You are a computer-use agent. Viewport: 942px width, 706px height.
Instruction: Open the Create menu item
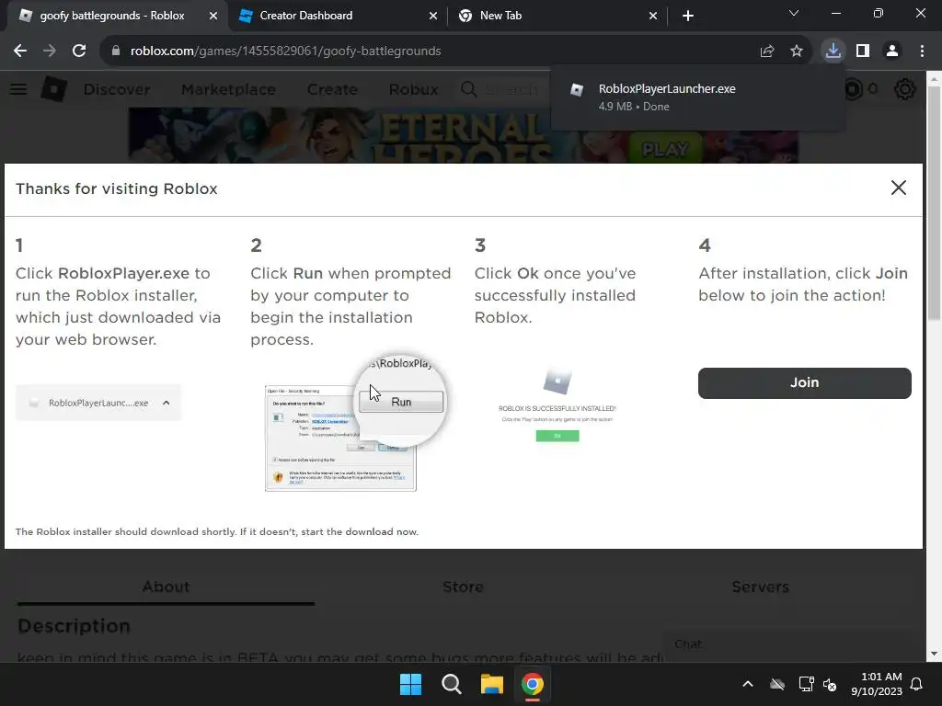(332, 89)
